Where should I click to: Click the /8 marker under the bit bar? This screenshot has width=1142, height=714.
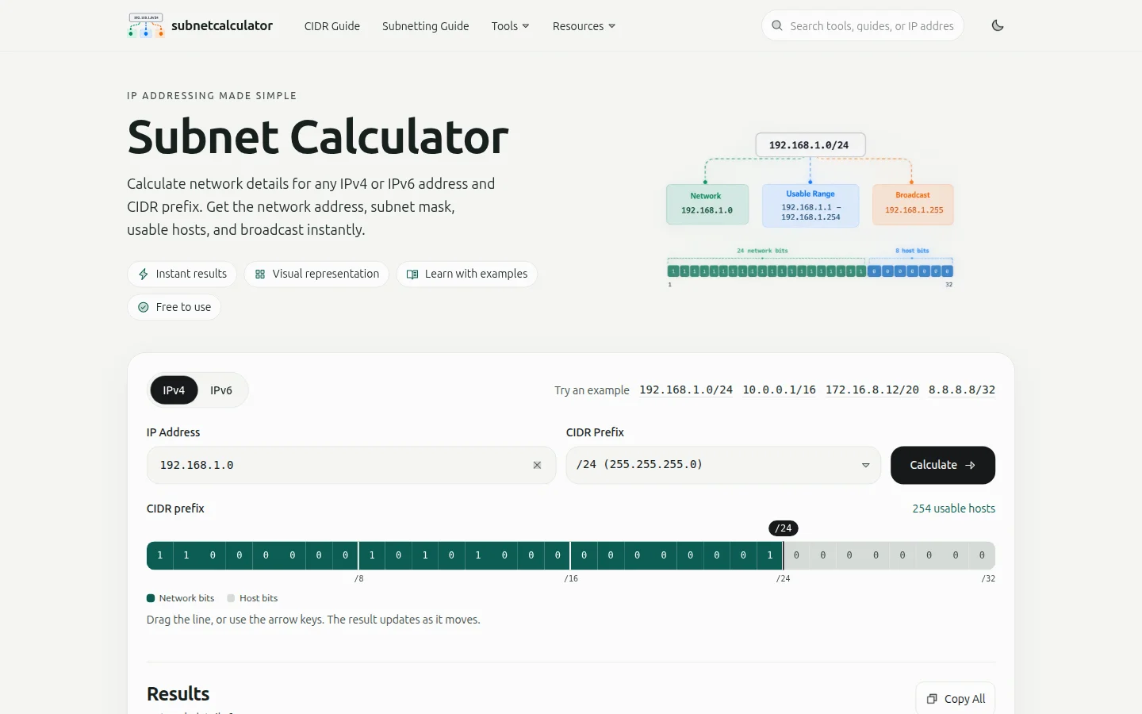359,578
